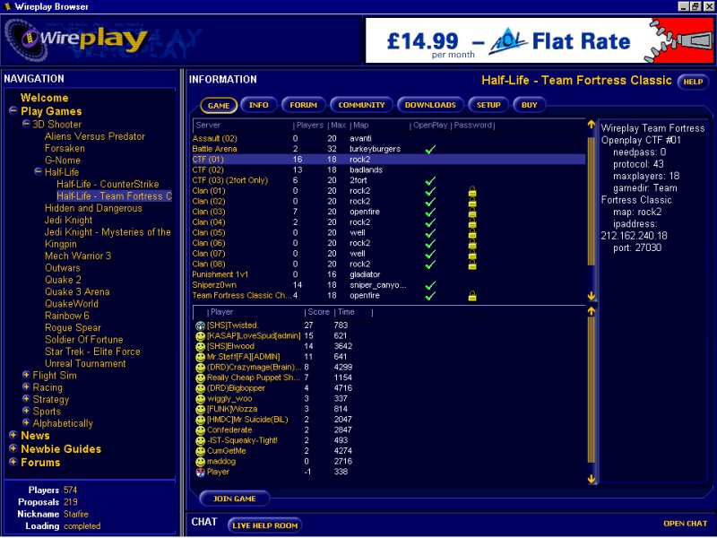
Task: Click the smiley icon beside [SHS]Elwood
Action: (x=200, y=347)
